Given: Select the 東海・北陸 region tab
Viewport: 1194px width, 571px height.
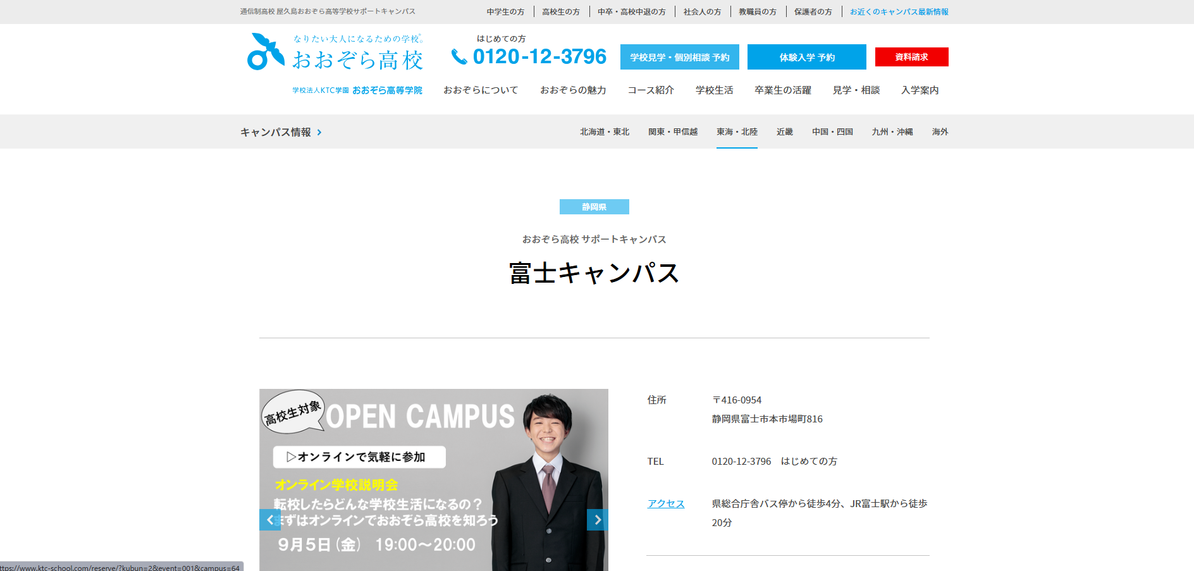Looking at the screenshot, I should 737,132.
